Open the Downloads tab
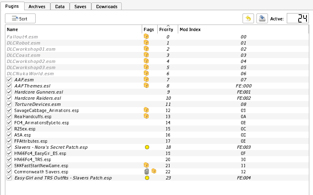The height and width of the screenshot is (195, 313). [107, 7]
